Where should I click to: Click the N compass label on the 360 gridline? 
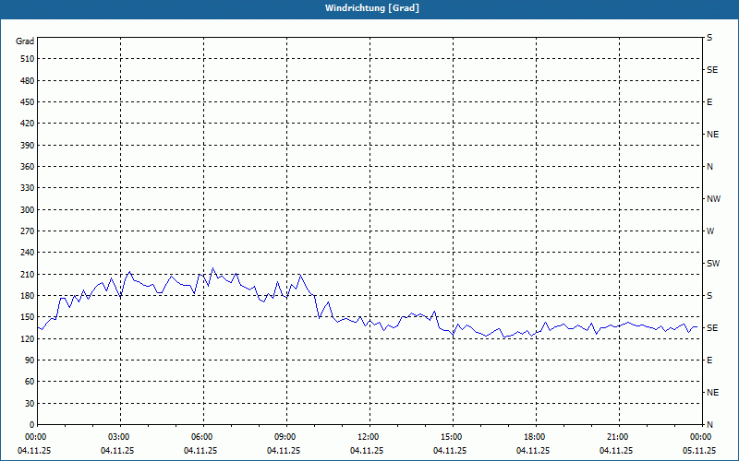pos(709,167)
